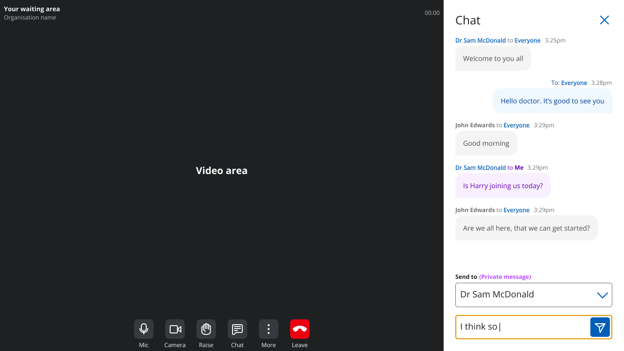Toggle the Mic on or off
This screenshot has width=624, height=351.
tap(143, 329)
